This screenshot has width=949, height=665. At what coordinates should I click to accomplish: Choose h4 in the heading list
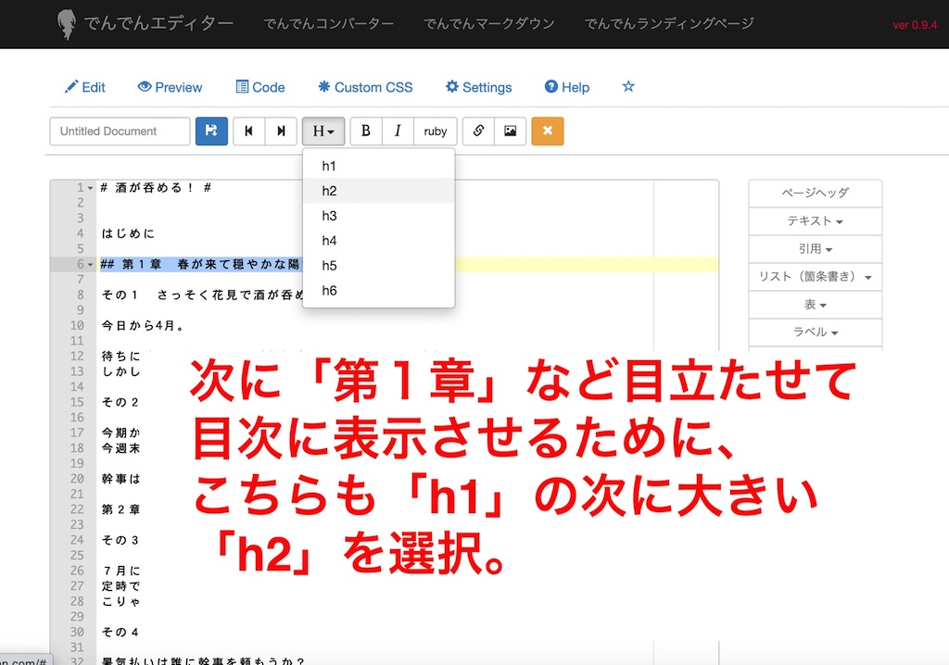click(330, 241)
